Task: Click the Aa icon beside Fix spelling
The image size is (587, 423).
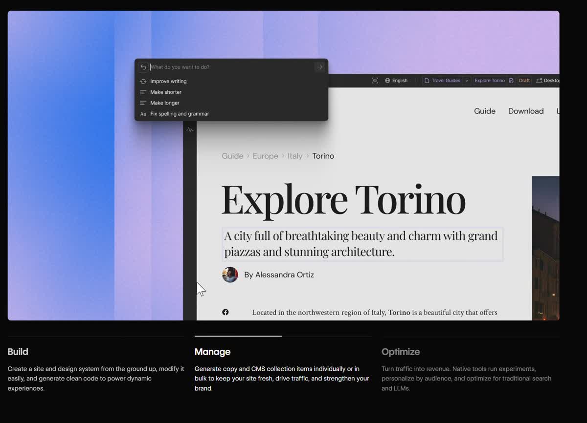Action: pos(143,114)
